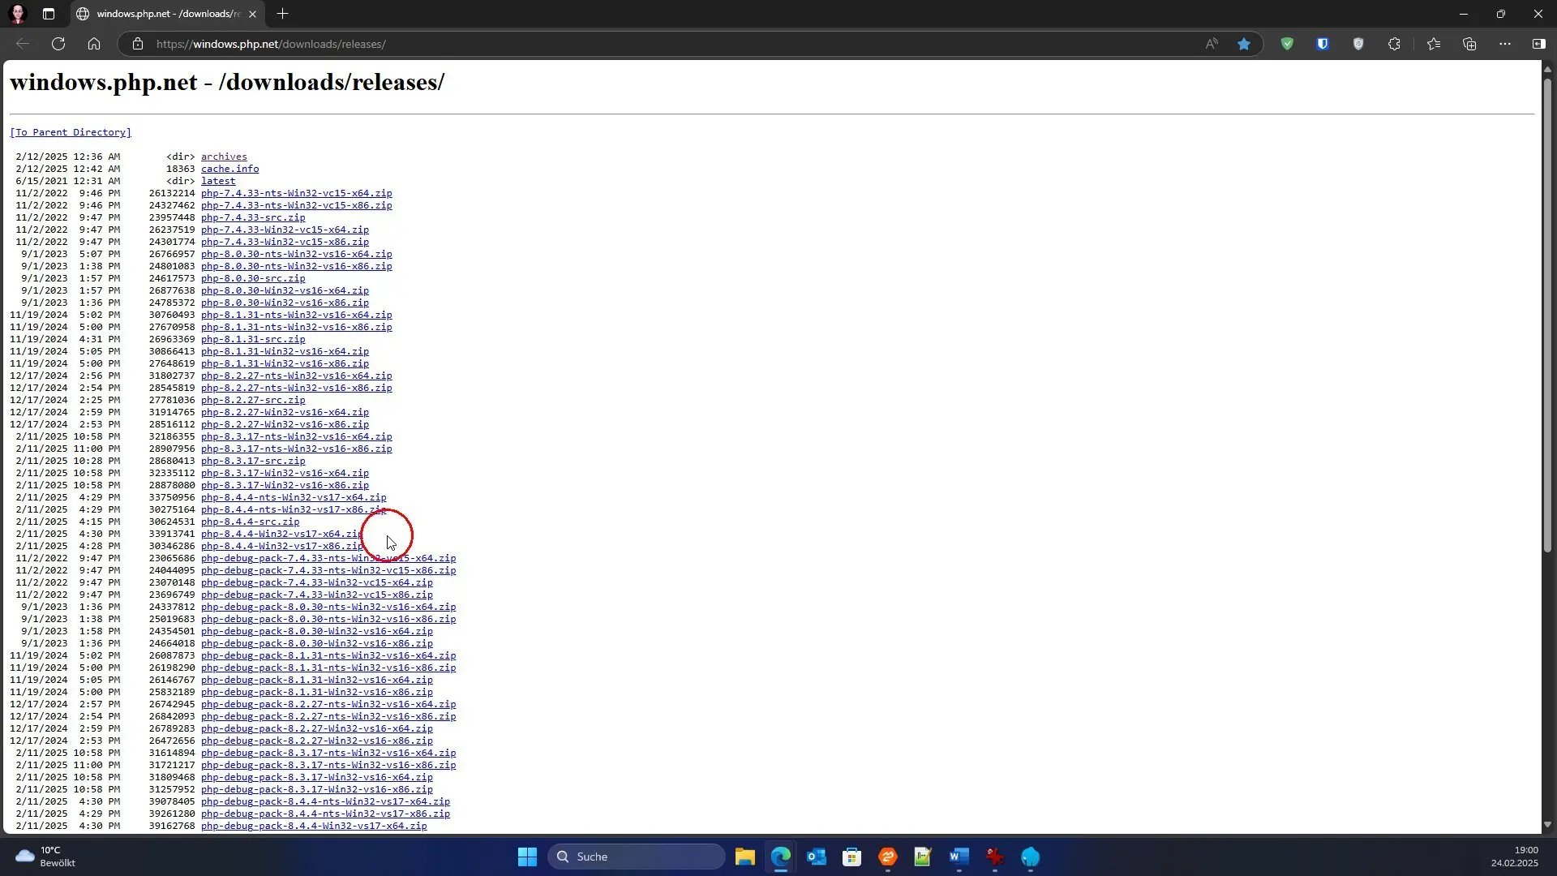Switch to Microsoft Edge in taskbar

(781, 857)
